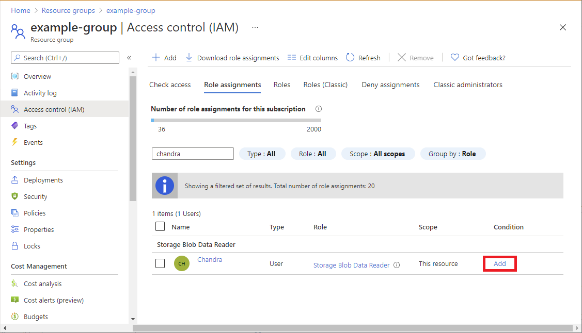The image size is (582, 333).
Task: Click the search box containing chandra
Action: pyautogui.click(x=193, y=154)
